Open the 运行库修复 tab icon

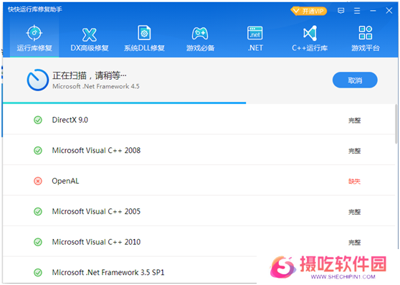tap(34, 33)
